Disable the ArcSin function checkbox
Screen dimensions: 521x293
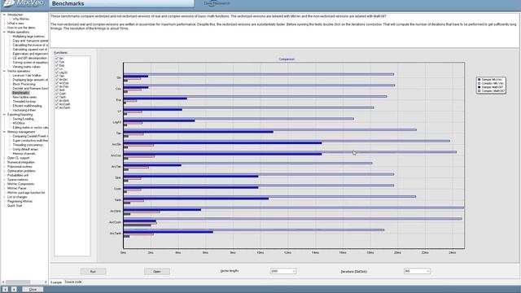[x=57, y=80]
